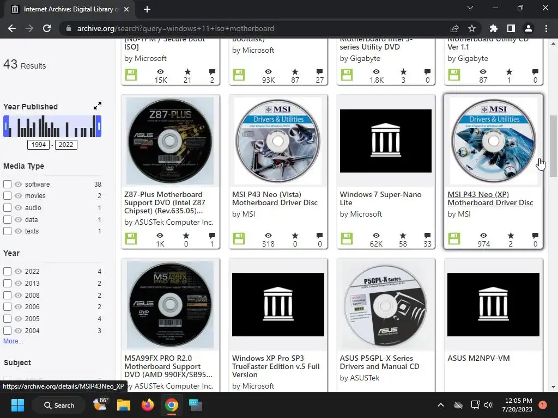Edit the 1994 start year field
Viewport: 558px width, 418px height.
click(x=39, y=145)
